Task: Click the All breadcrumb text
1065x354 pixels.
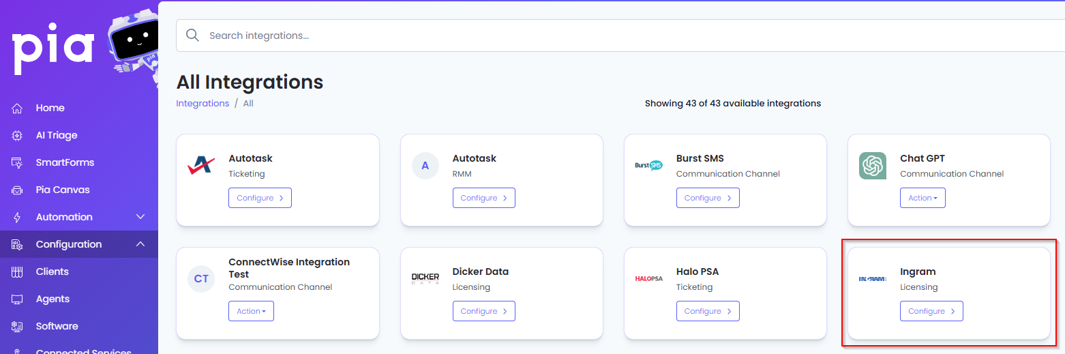Action: pos(248,104)
